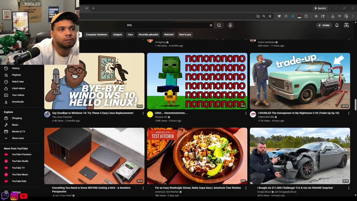The width and height of the screenshot is (357, 201).
Task: Open YouTube Studio from the sidebar
Action: [20, 161]
